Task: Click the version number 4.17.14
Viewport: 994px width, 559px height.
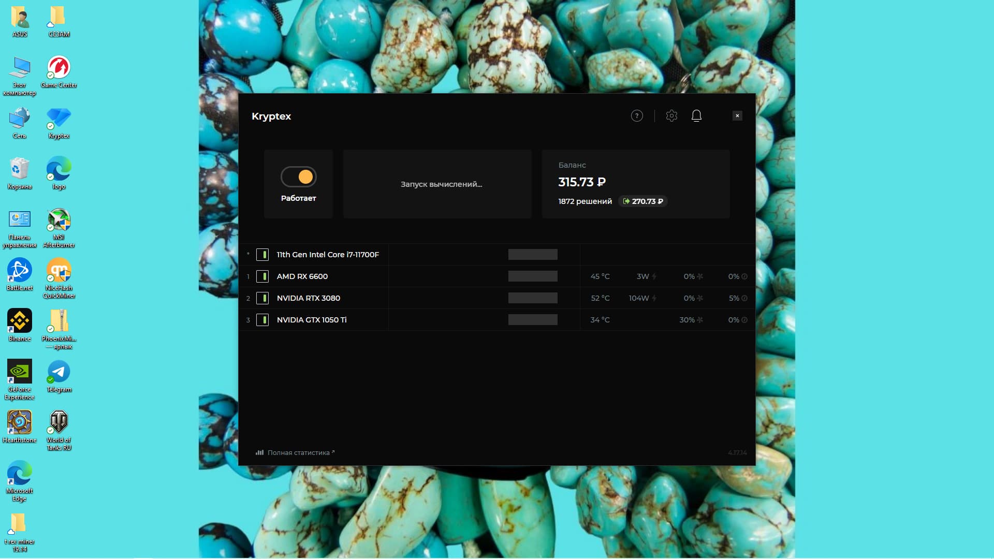Action: click(x=737, y=453)
